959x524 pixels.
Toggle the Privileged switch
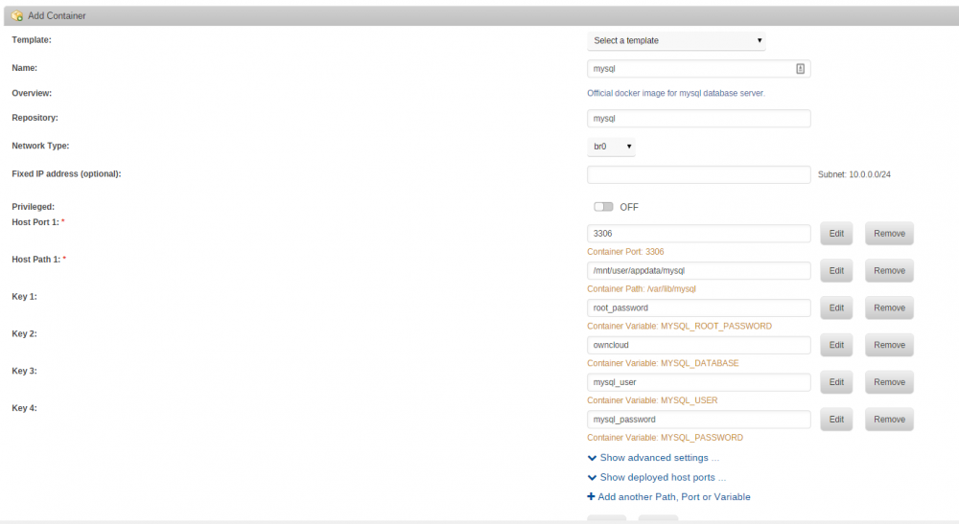pyautogui.click(x=603, y=207)
